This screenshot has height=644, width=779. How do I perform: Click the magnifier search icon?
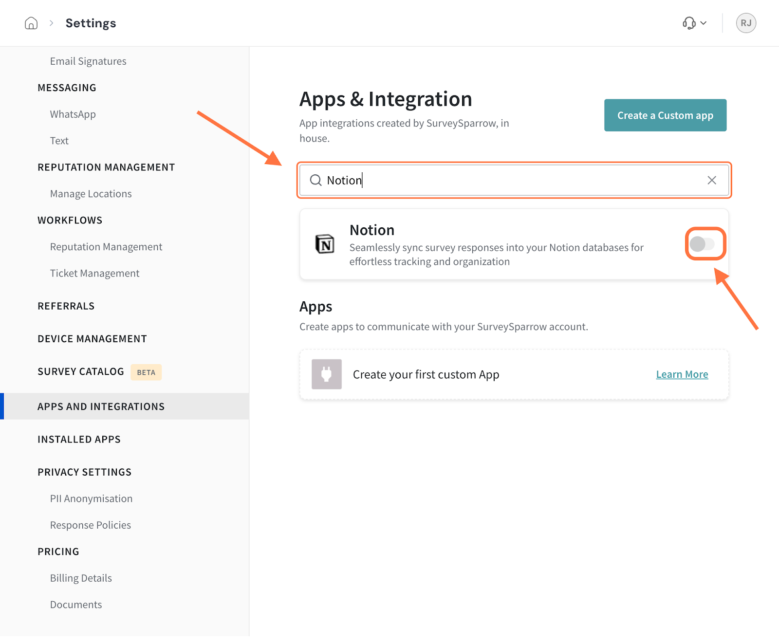[316, 181]
